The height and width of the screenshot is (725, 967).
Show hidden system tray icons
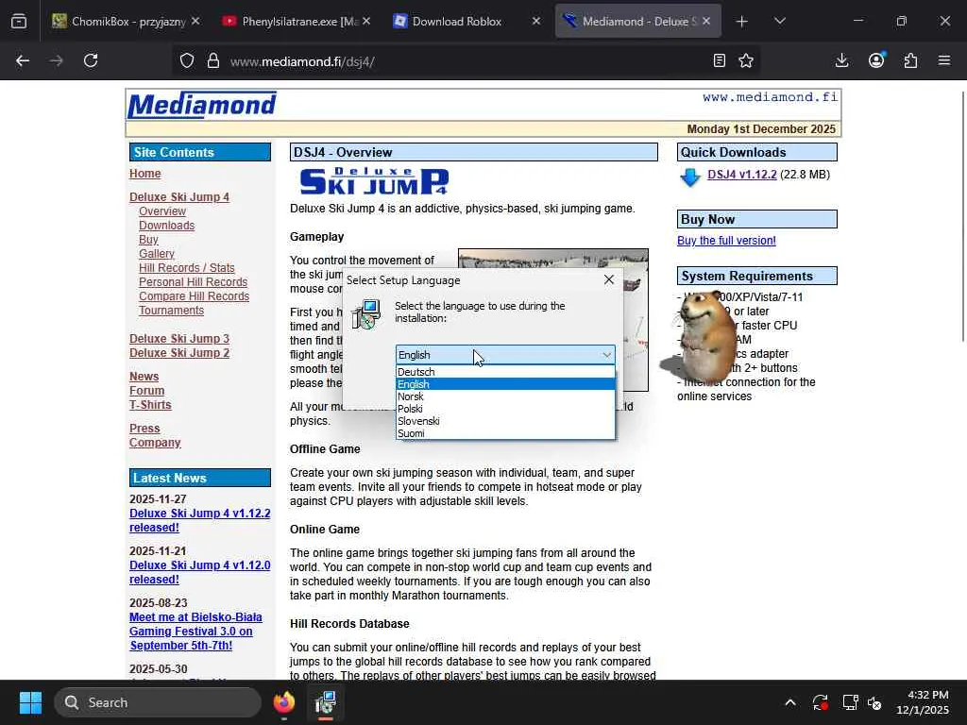click(790, 702)
